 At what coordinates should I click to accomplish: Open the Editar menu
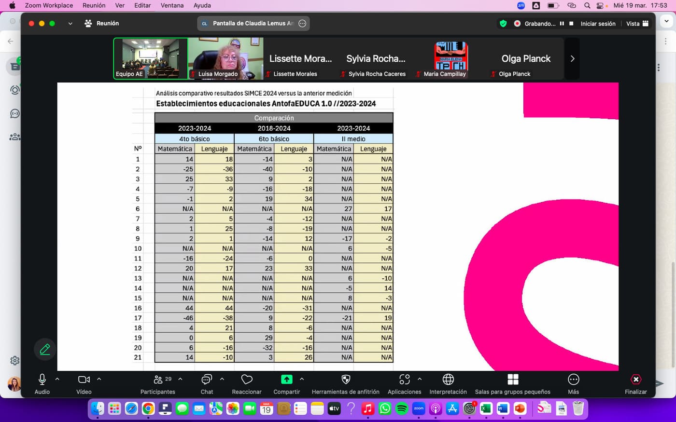(142, 5)
